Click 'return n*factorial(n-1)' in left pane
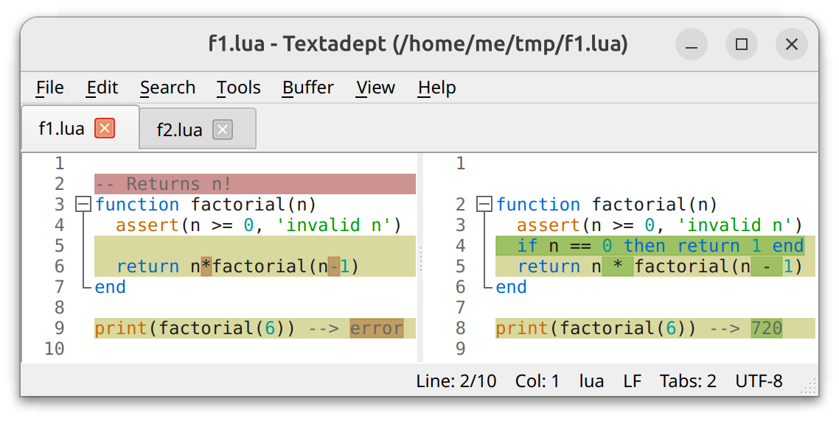The image size is (839, 421). pos(237,266)
